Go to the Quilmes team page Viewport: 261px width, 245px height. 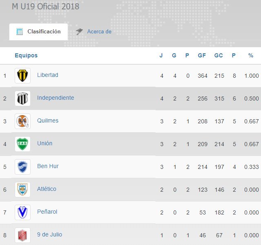[x=48, y=121]
